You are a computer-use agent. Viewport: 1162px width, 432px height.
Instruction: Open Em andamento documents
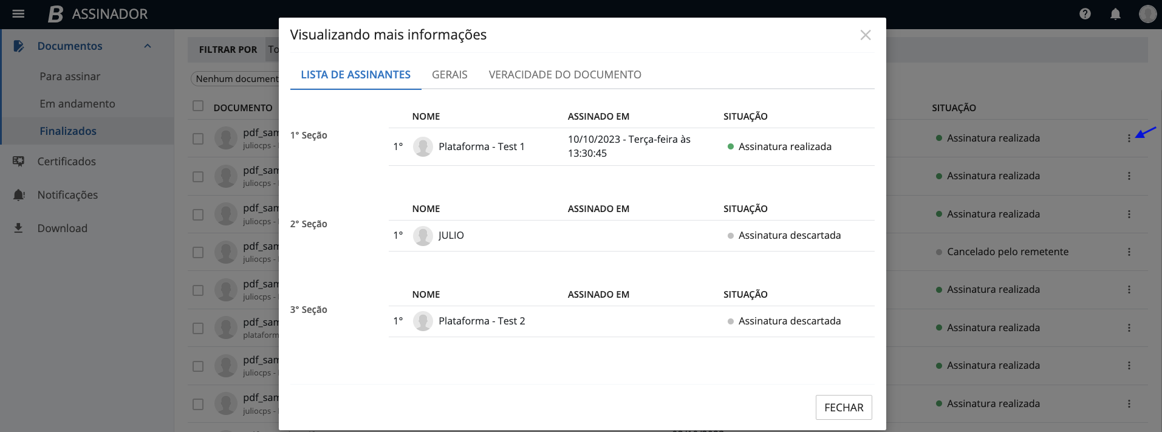(77, 104)
